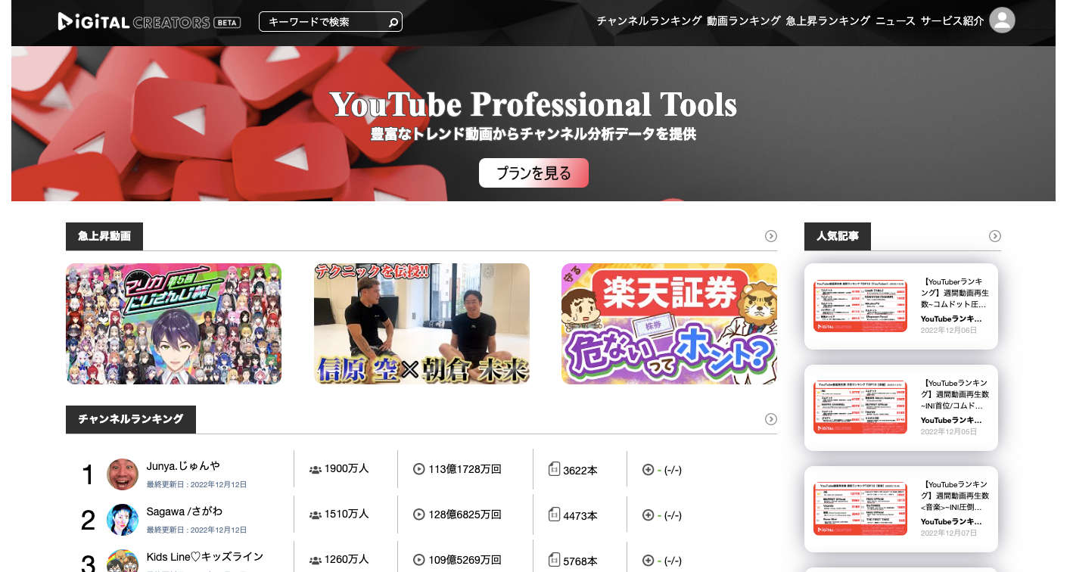Viewport: 1073px width, 572px height.
Task: Click video-count icon in Kids Line row
Action: (554, 560)
